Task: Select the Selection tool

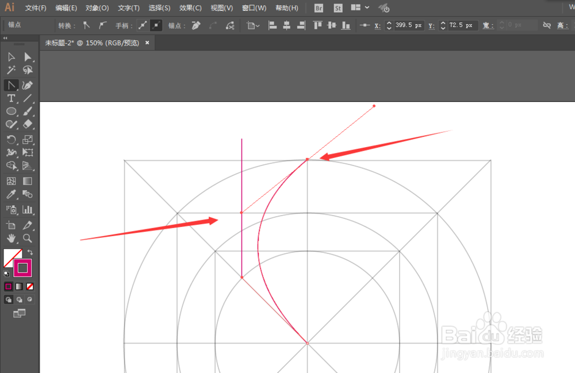Action: coord(11,57)
